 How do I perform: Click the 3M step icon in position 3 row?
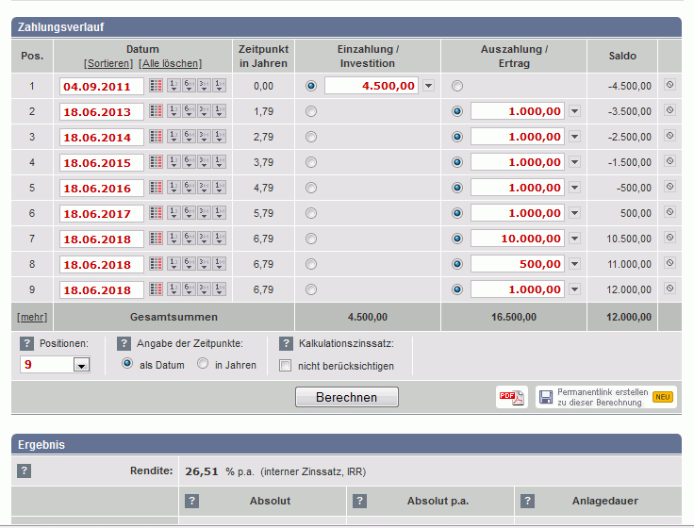click(204, 137)
